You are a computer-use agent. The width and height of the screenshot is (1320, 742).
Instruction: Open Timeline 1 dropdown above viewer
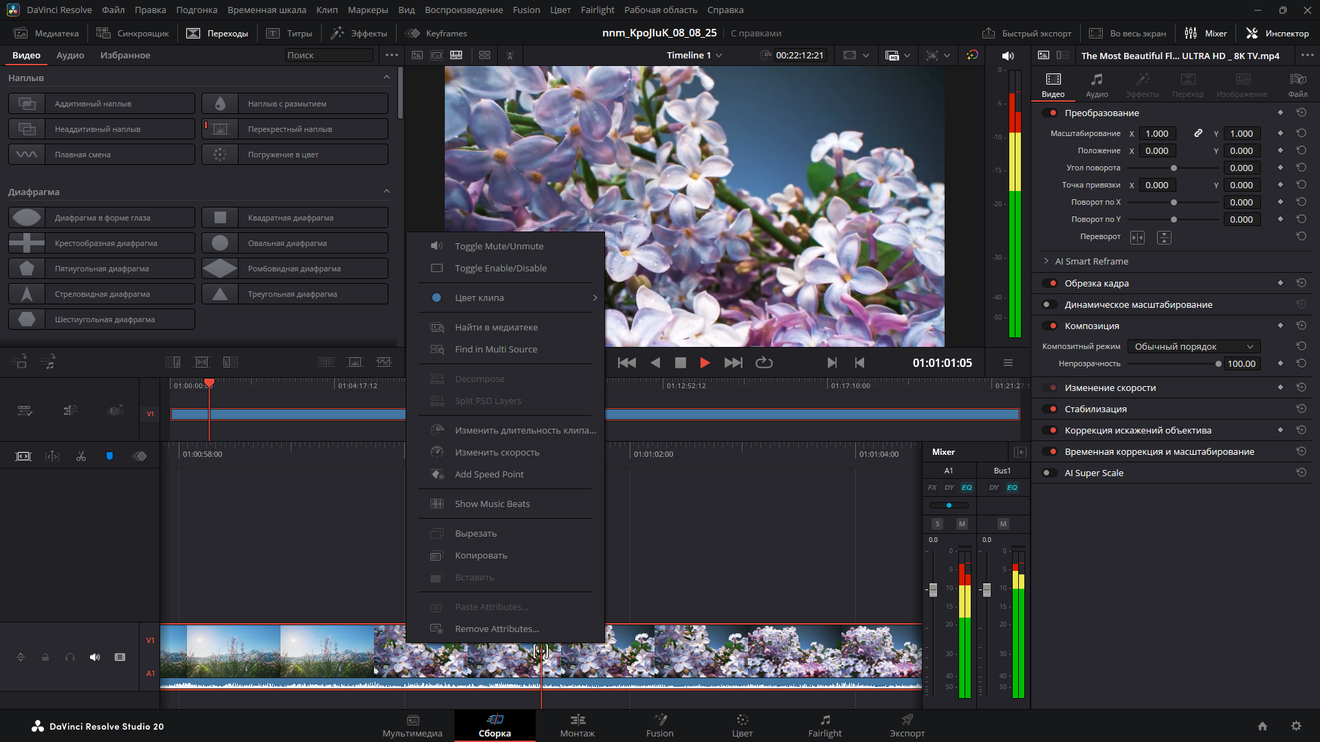tap(694, 55)
